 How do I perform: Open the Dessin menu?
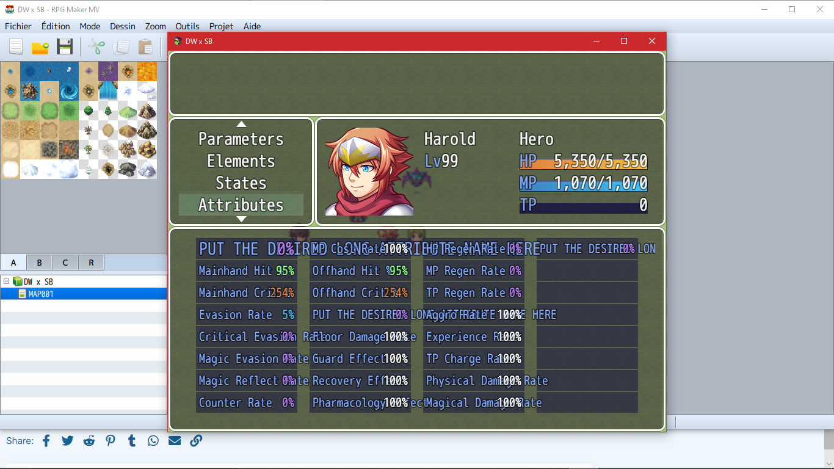pyautogui.click(x=123, y=26)
